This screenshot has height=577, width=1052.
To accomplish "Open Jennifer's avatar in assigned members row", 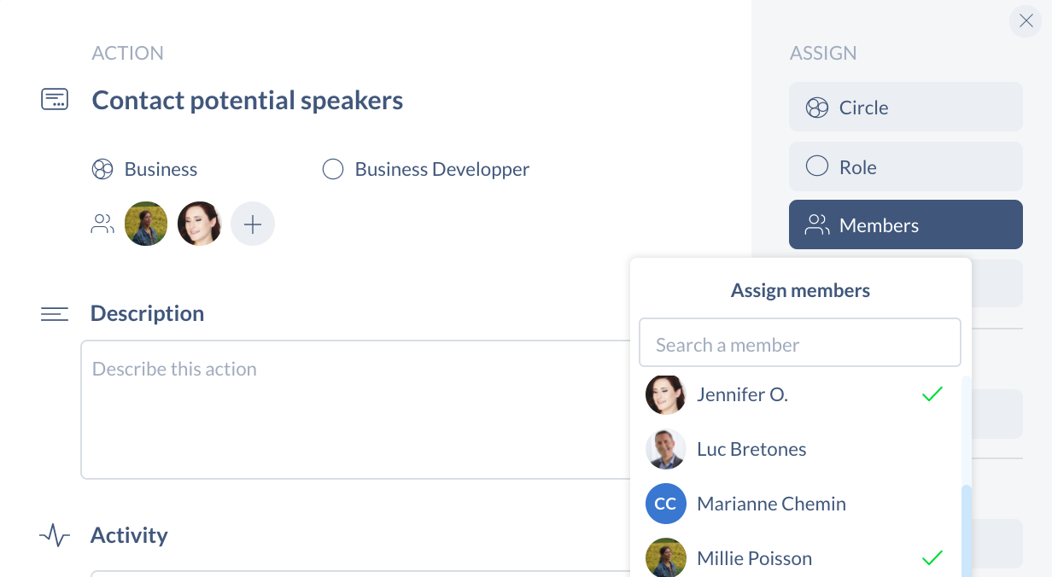I will [199, 224].
